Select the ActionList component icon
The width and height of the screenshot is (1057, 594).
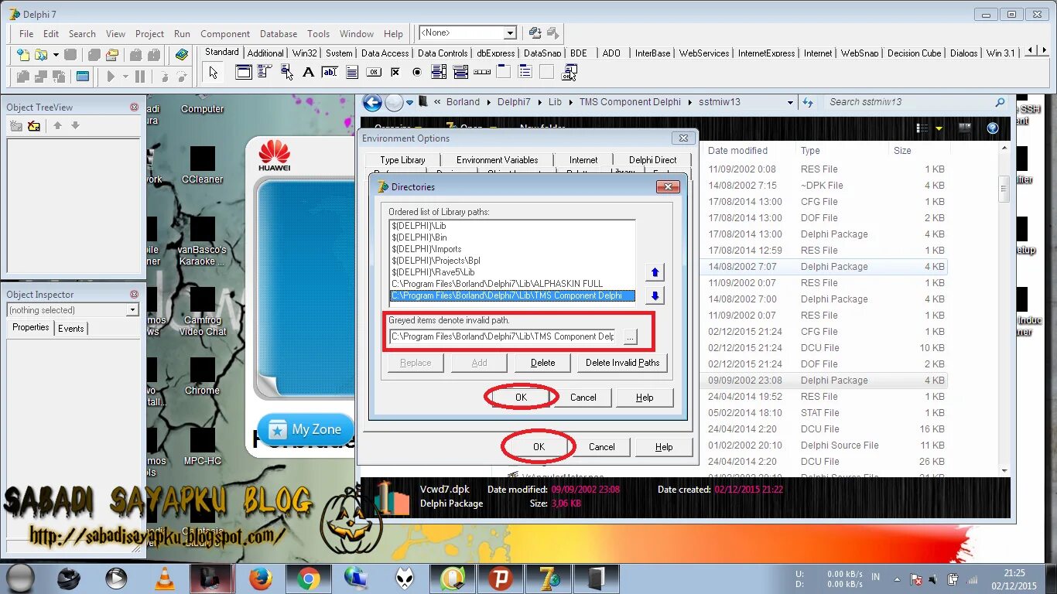tap(570, 73)
